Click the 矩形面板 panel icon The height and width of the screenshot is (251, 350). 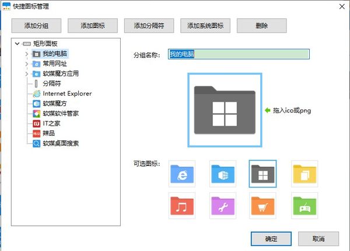(27, 44)
